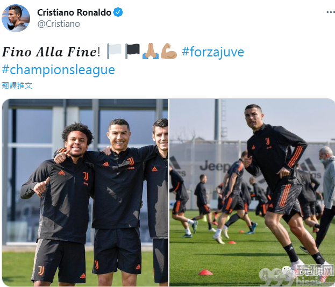This screenshot has height=287, width=335.
Task: Click the white flag emoji
Action: tap(115, 51)
